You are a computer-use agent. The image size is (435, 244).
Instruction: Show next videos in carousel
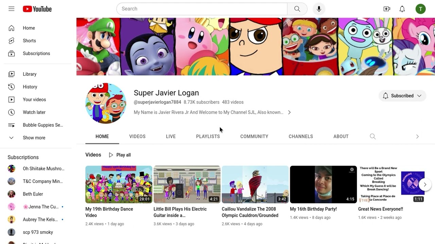425,185
